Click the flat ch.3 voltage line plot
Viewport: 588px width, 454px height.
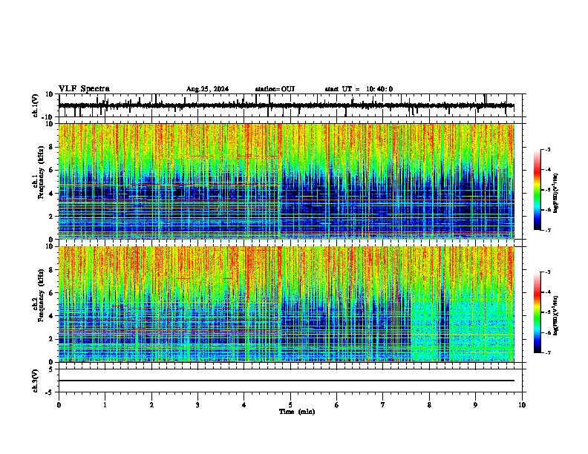click(286, 381)
